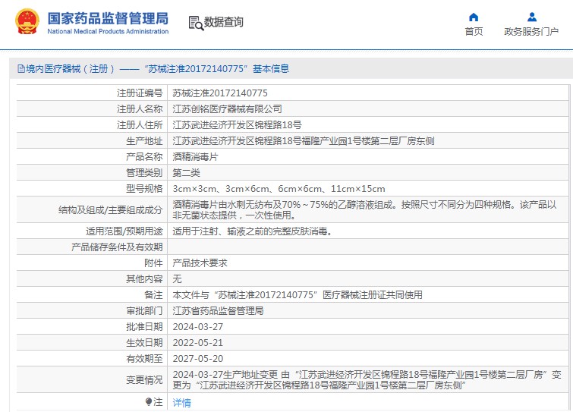Click the 产品名称 label
The image size is (573, 412).
(144, 157)
